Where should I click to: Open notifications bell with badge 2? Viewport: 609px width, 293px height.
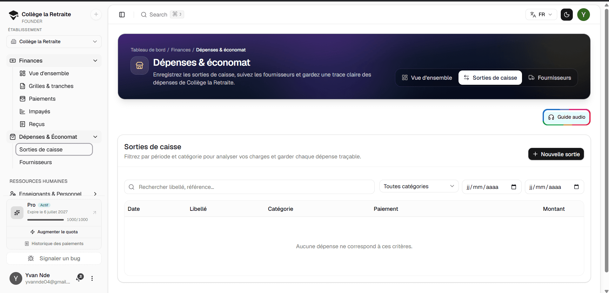click(x=79, y=278)
